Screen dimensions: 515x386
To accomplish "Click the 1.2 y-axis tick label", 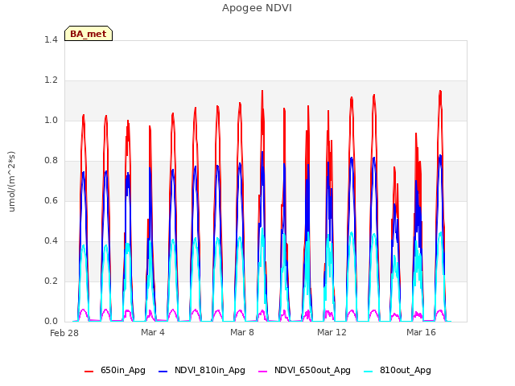I will 51,80.
